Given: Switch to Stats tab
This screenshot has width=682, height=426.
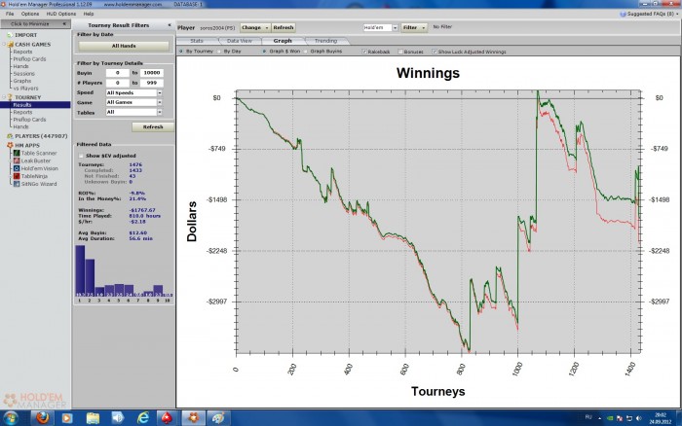Looking at the screenshot, I should [197, 41].
